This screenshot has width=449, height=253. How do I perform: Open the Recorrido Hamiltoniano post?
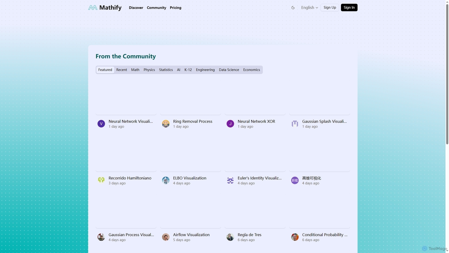click(130, 178)
